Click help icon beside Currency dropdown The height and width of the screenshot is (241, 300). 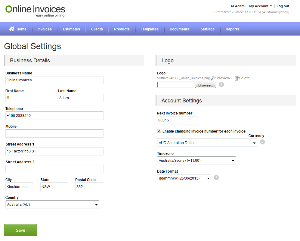click(x=262, y=142)
